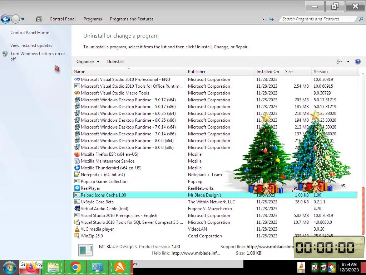
Task: Open the orange Avast taskbar icon
Action: pos(119,268)
